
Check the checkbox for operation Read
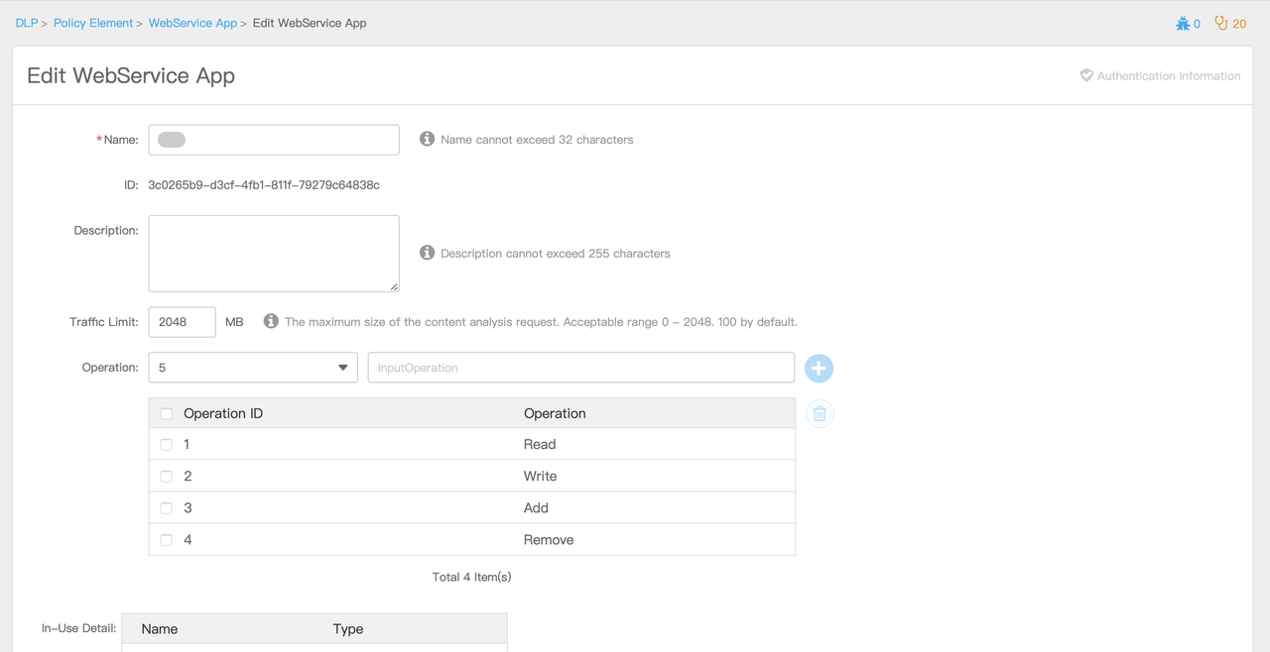pos(166,444)
